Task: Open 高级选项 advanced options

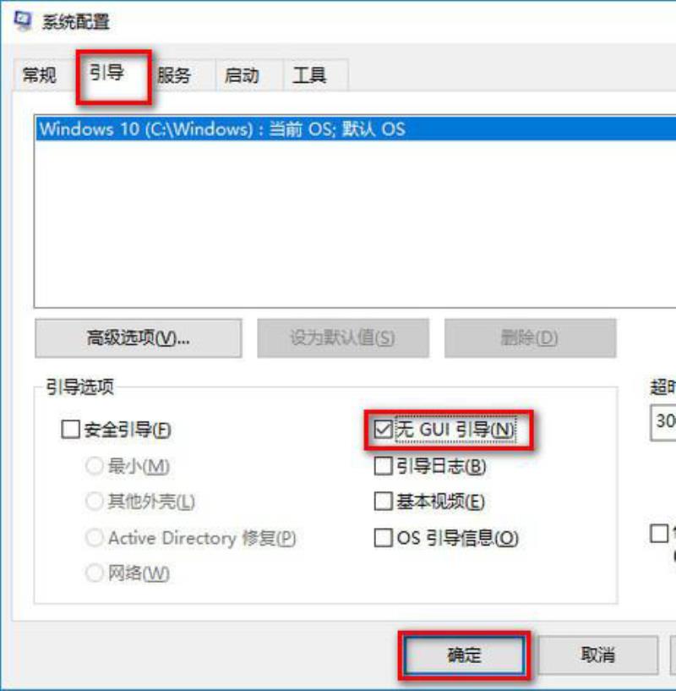Action: click(139, 338)
